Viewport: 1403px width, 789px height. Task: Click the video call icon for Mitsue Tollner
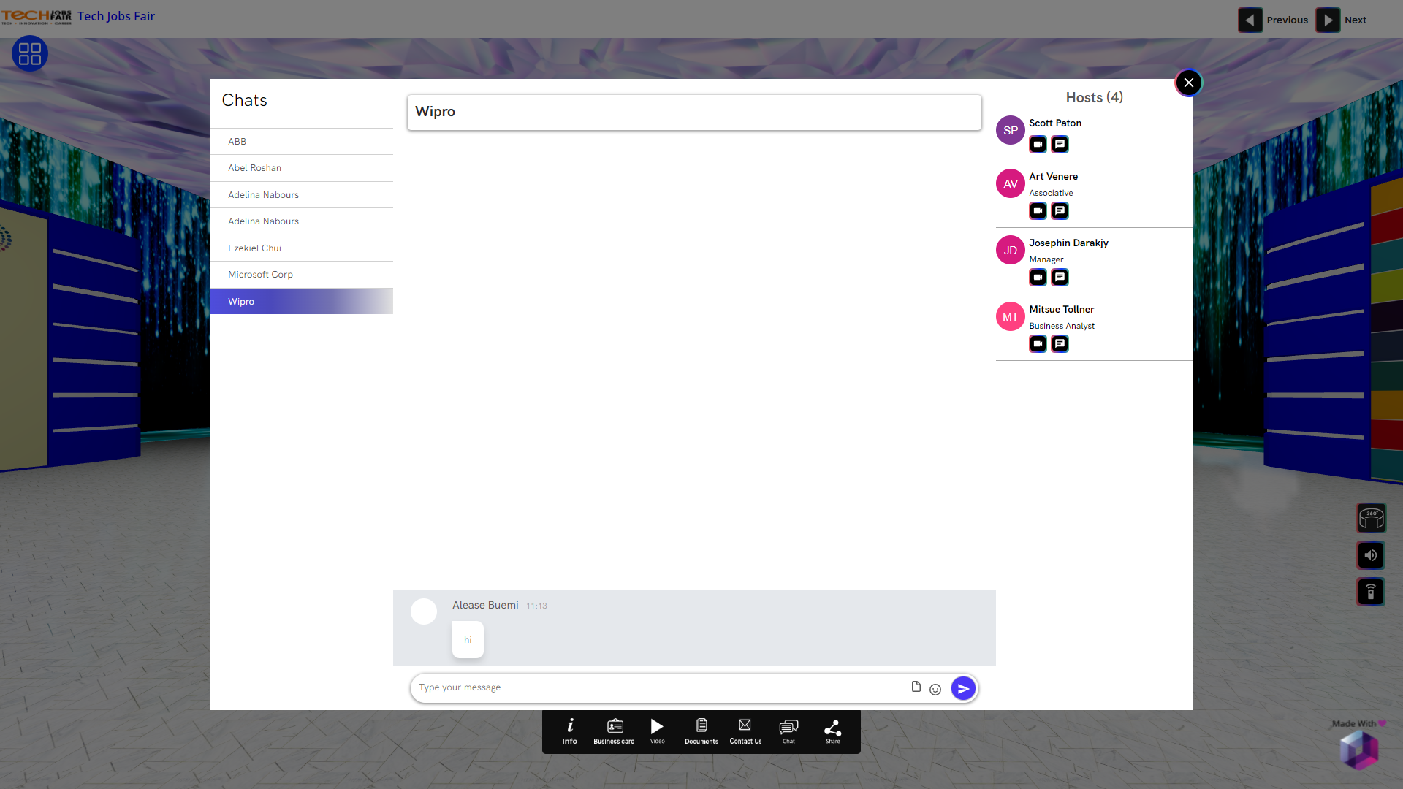click(1038, 344)
